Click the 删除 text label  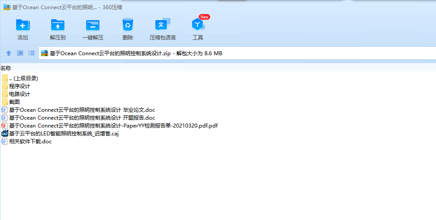128,38
